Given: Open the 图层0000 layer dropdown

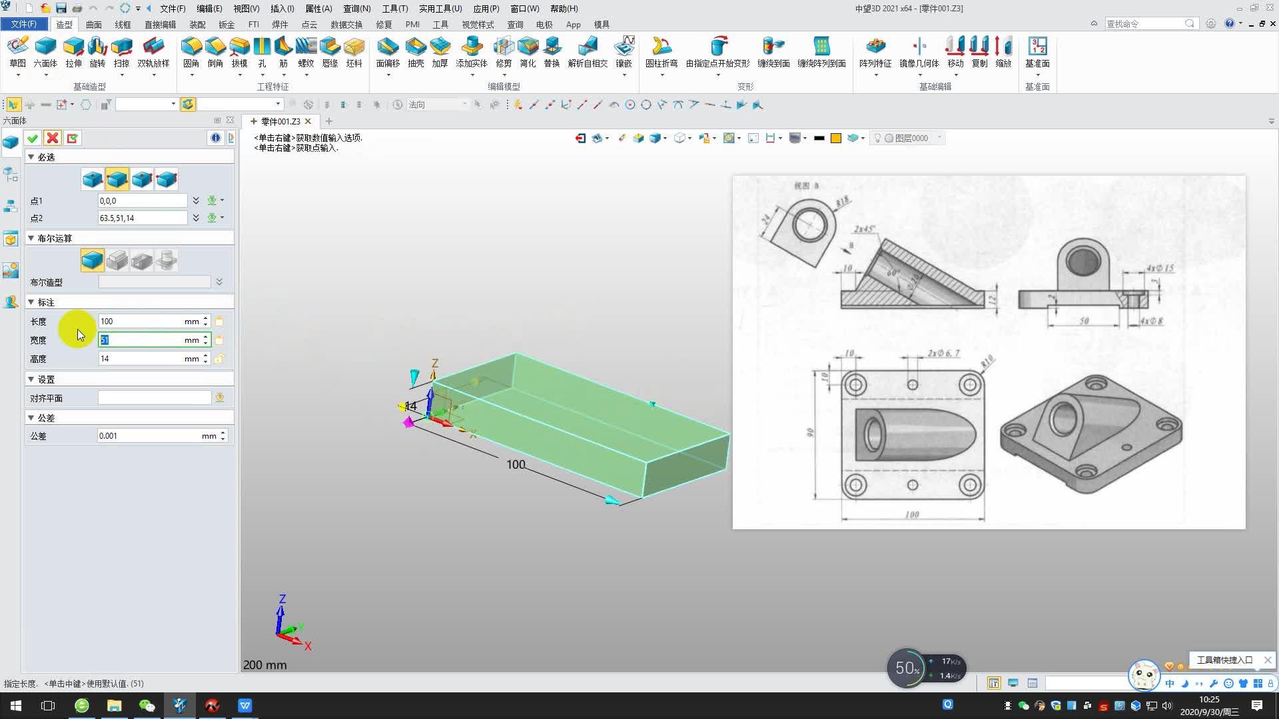Looking at the screenshot, I should (x=939, y=138).
